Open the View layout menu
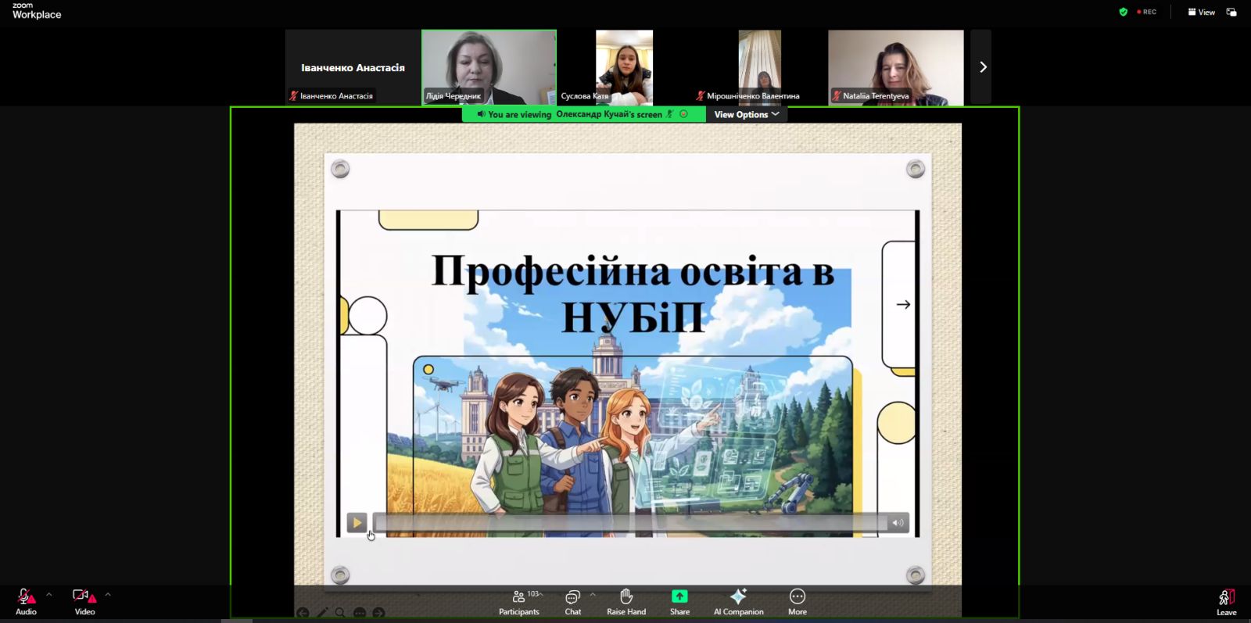Viewport: 1251px width, 623px height. (x=1202, y=12)
